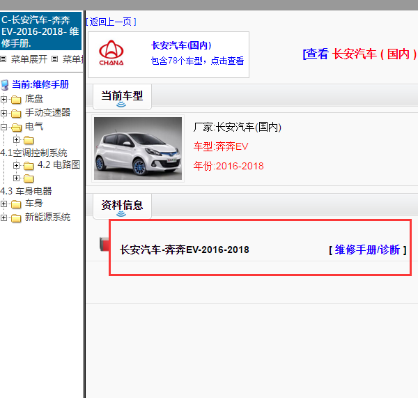Go back via 返回上一页 link

pyautogui.click(x=111, y=22)
